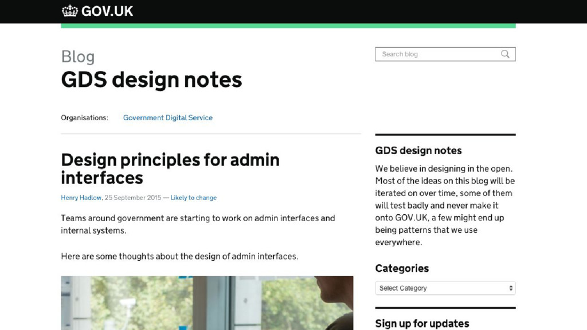Click the '25 September 2015' date text
This screenshot has width=587, height=330.
click(133, 198)
